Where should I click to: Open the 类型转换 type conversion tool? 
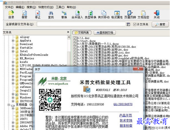[91, 15]
